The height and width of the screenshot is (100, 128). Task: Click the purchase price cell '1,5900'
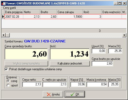point(70,17)
